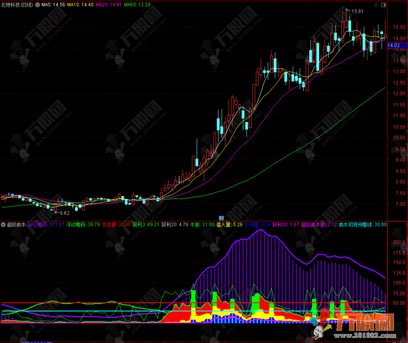Click the diamond icon at top right
The height and width of the screenshot is (343, 408).
376,5
